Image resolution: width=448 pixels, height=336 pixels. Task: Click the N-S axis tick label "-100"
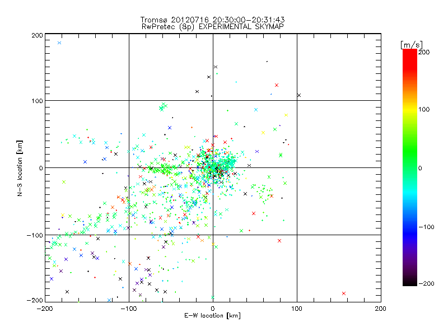35,235
